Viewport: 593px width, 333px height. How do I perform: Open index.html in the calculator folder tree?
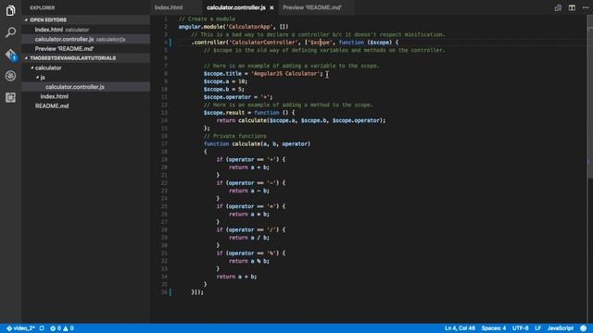click(x=55, y=96)
